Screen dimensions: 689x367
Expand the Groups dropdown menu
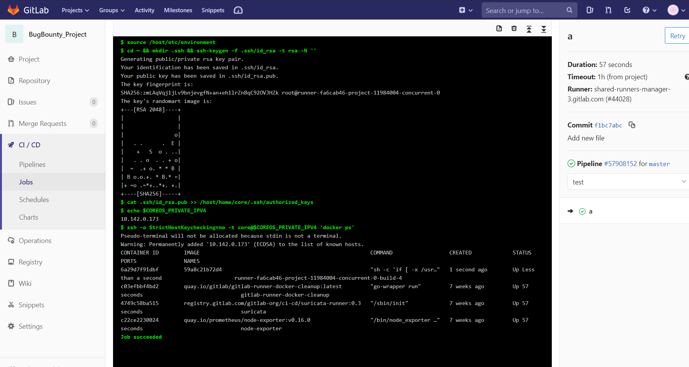tap(112, 10)
